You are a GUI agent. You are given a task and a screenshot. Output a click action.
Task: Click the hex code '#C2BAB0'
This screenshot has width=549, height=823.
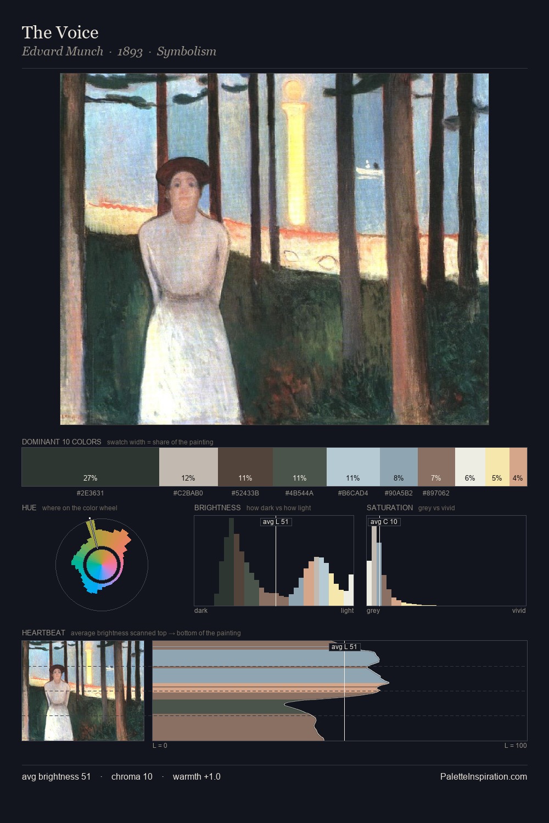point(188,493)
